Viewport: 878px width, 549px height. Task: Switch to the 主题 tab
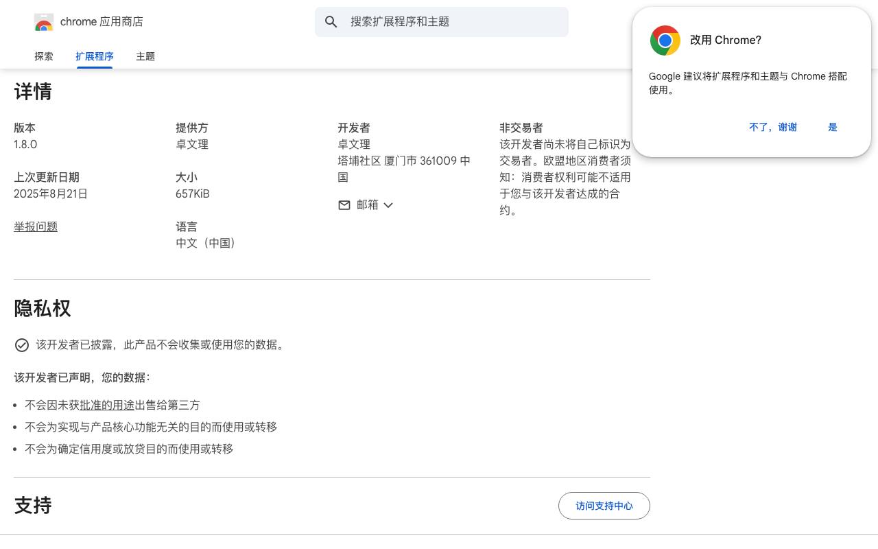(145, 56)
